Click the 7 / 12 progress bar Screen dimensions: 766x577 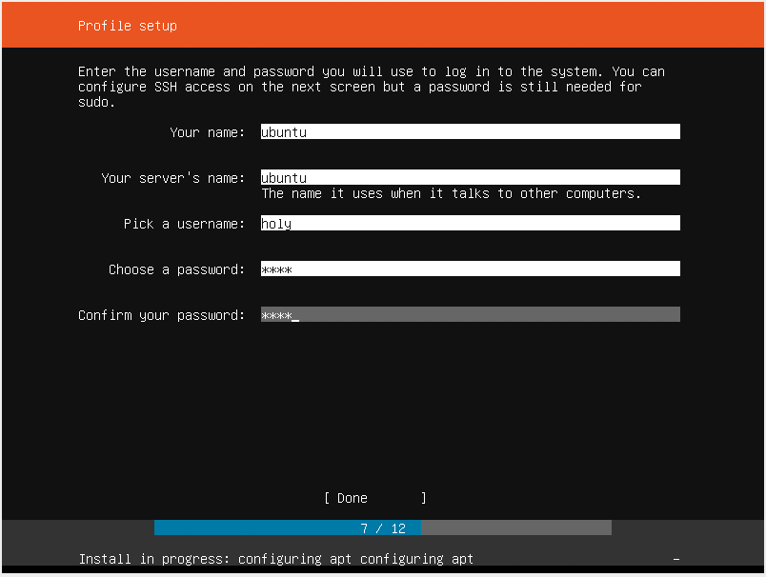[x=382, y=527]
